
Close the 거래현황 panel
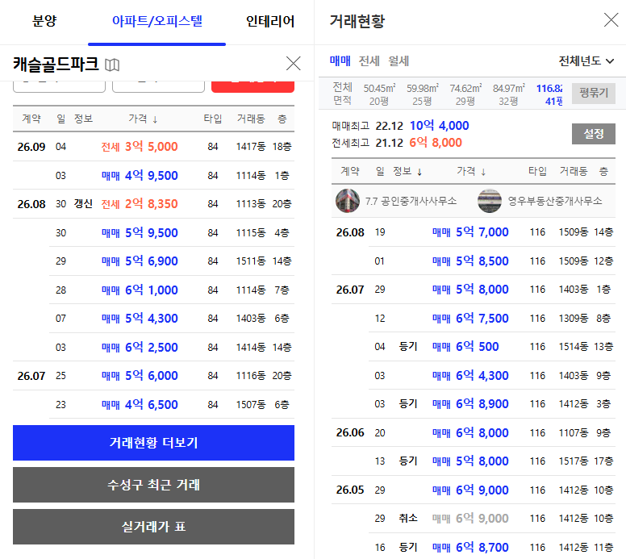click(611, 19)
